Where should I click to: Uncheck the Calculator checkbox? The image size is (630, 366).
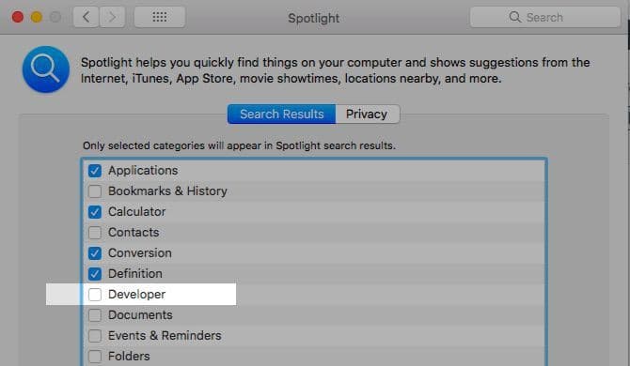[95, 212]
